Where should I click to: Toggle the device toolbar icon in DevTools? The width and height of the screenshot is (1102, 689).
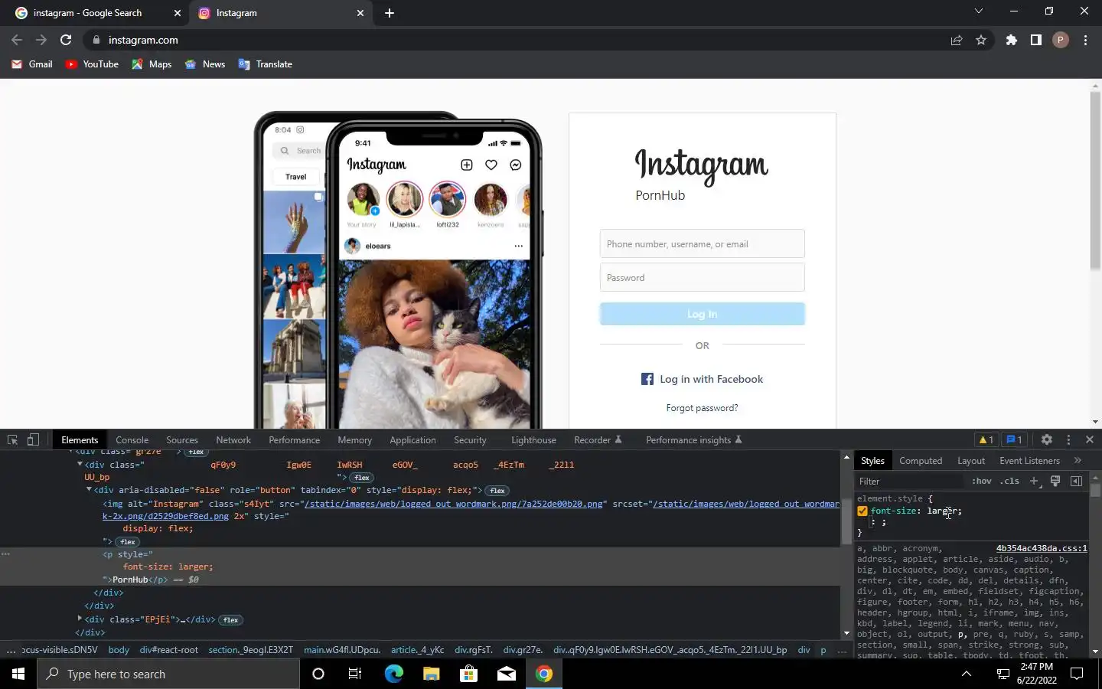coord(33,439)
